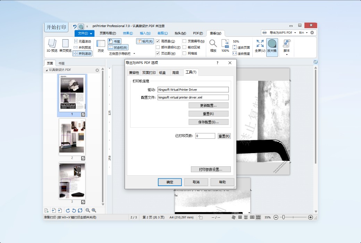Toggle the 标尺(R) ruler button
The width and height of the screenshot is (361, 243).
(x=145, y=41)
